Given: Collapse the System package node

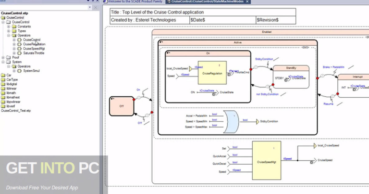Looking at the screenshot, I should pyautogui.click(x=3, y=62).
